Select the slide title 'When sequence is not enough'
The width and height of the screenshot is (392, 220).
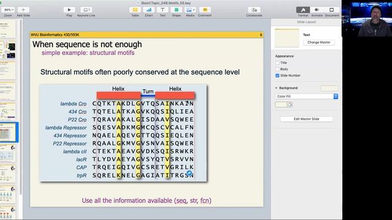87,45
